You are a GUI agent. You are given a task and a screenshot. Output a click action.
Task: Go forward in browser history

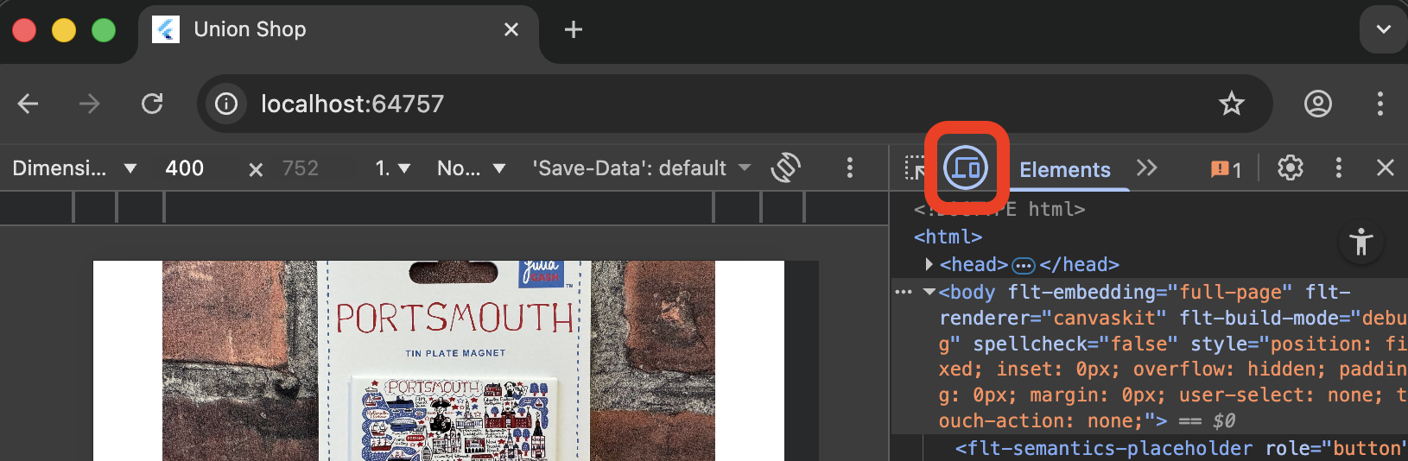(90, 104)
